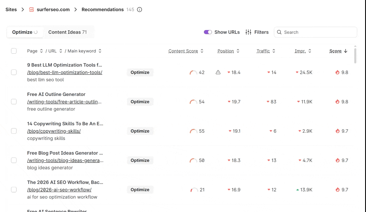Click the vertical scrollbar thumb of the table
Image resolution: width=366 pixels, height=212 pixels.
(355, 55)
